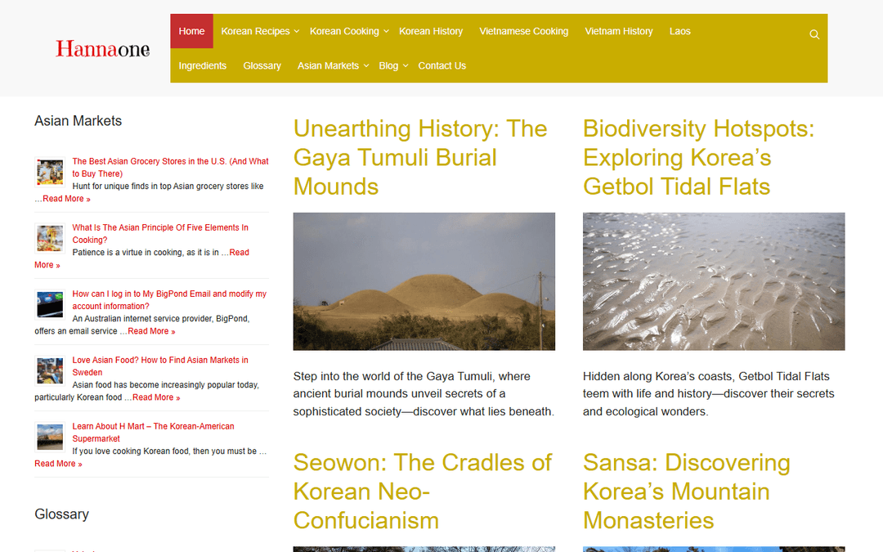Open the BigPond article thumbnail
Viewport: 883px width, 552px height.
click(50, 304)
